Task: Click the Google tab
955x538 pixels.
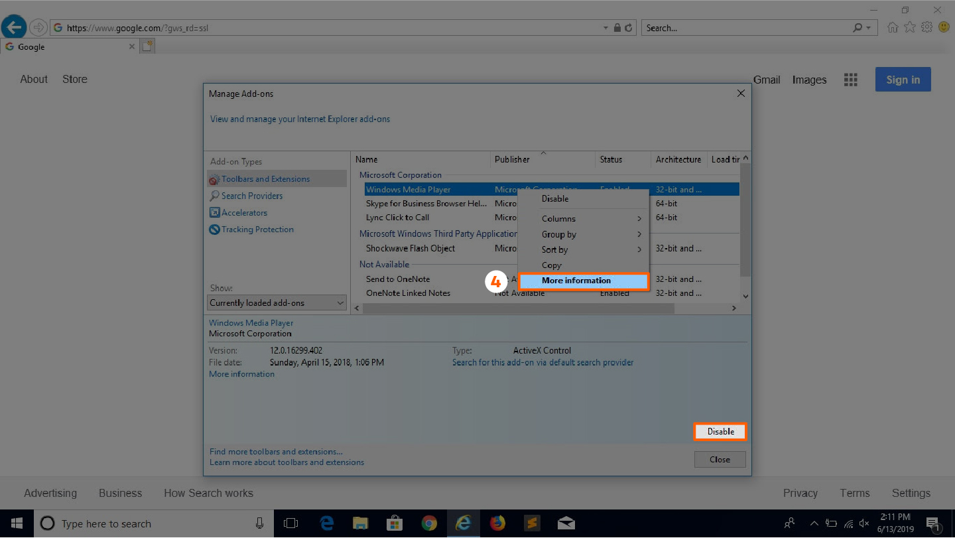Action: [69, 46]
